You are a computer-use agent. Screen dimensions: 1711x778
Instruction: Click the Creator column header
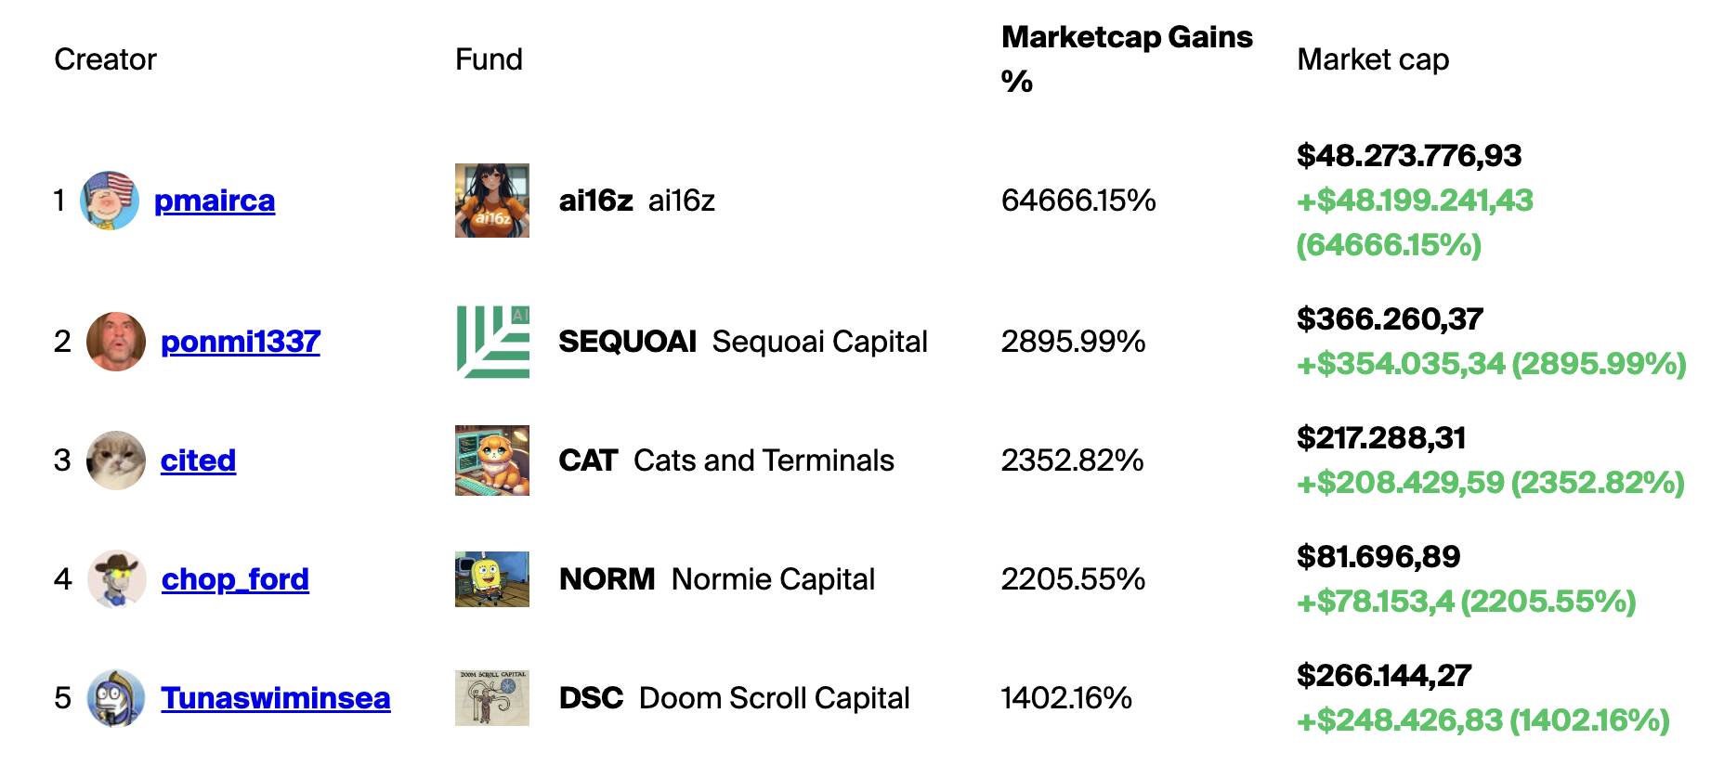click(105, 59)
